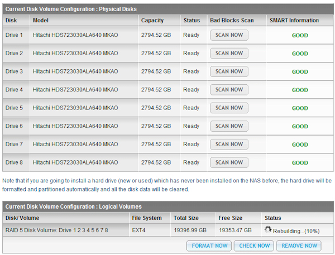Click Drive 4 model name text

[75, 90]
